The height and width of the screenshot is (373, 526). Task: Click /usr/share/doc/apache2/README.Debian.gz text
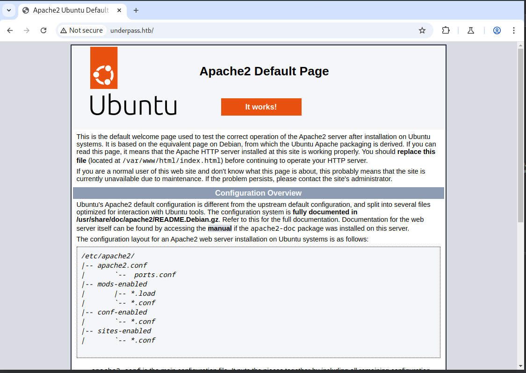tap(148, 219)
